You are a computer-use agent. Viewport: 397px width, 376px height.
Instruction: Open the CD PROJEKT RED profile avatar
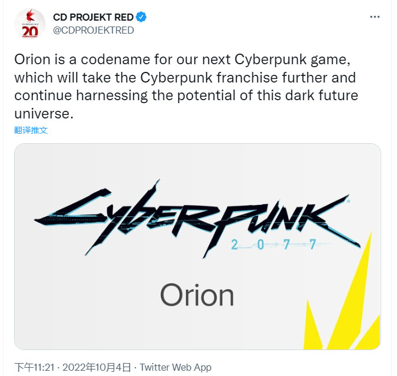29,24
